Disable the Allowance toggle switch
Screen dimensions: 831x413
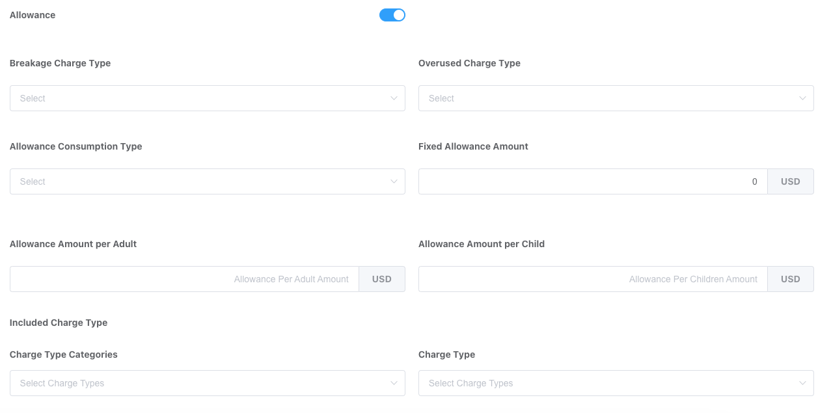click(392, 15)
